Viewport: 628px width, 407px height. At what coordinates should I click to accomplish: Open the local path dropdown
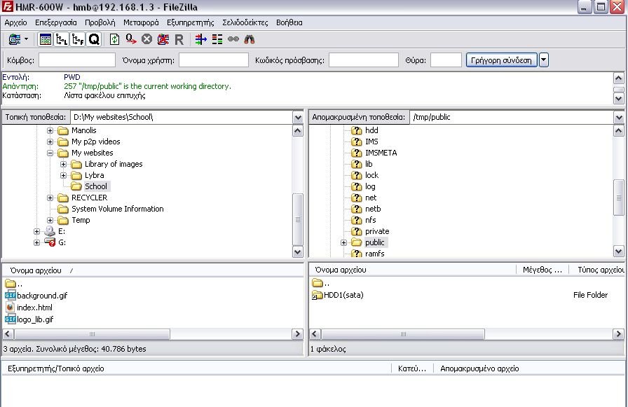298,117
